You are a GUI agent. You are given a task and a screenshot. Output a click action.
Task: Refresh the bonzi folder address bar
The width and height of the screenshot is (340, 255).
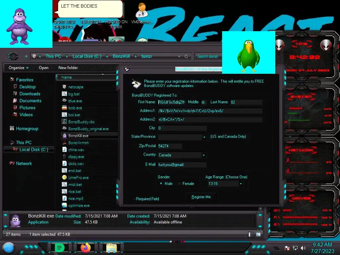[186, 56]
